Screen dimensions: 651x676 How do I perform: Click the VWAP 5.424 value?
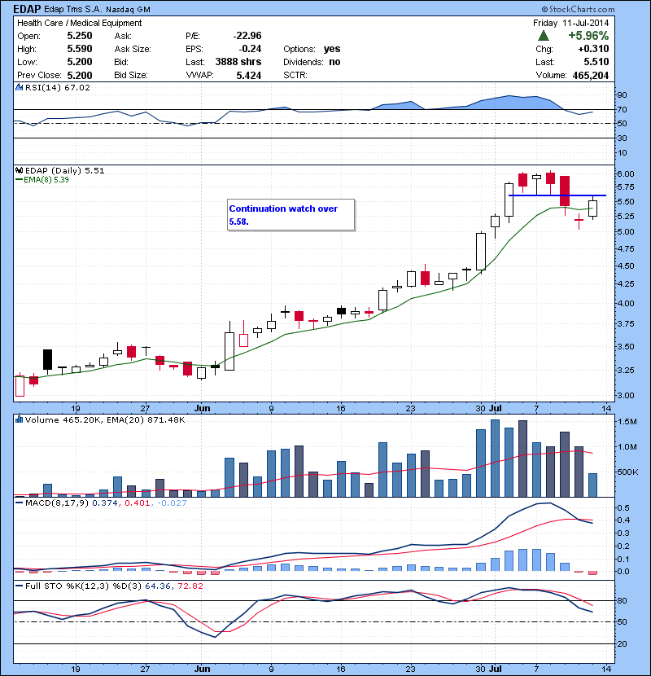pos(248,76)
